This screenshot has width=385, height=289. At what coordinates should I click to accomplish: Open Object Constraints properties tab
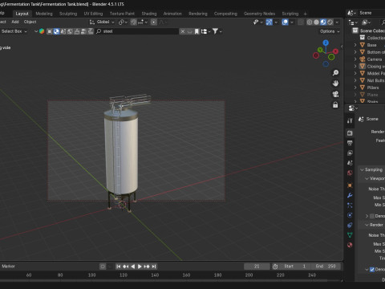tap(350, 225)
